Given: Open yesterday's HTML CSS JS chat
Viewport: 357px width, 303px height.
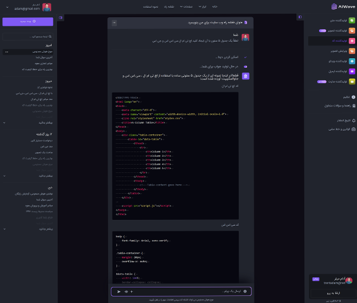Looking at the screenshot, I should 34,93.
